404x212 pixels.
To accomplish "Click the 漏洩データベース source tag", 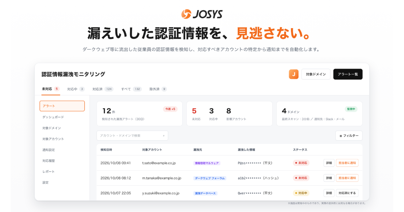I will 205,193.
